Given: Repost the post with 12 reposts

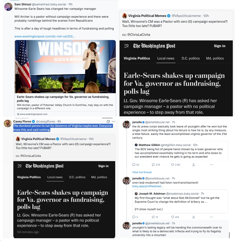Looking at the screenshot, I should point(153,217).
